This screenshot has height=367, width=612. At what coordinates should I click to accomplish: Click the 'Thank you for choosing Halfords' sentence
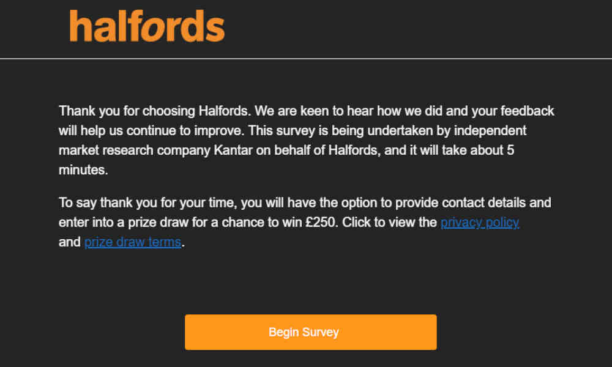pos(154,111)
